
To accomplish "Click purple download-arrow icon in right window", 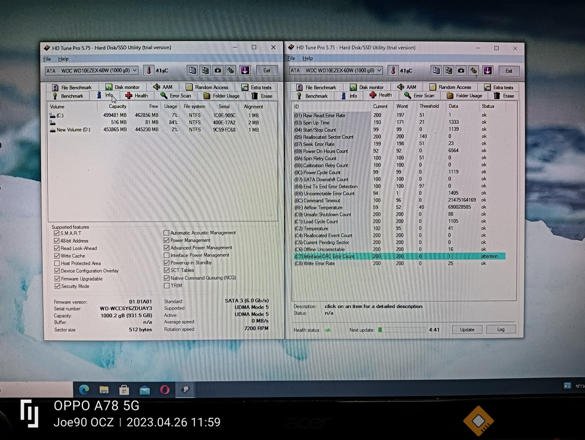I will [488, 70].
